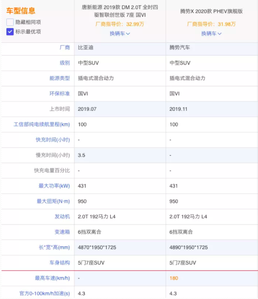
Task: Open the 最高车速(km/h) label link
Action: pyautogui.click(x=52, y=278)
